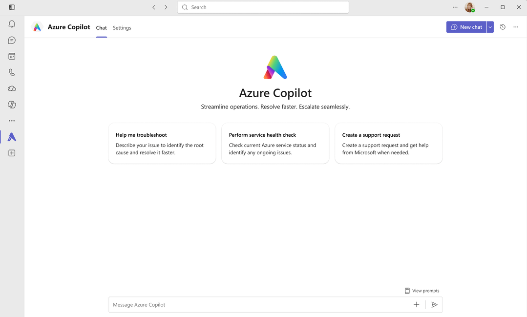Open the profile avatar menu
Image resolution: width=527 pixels, height=317 pixels.
469,7
